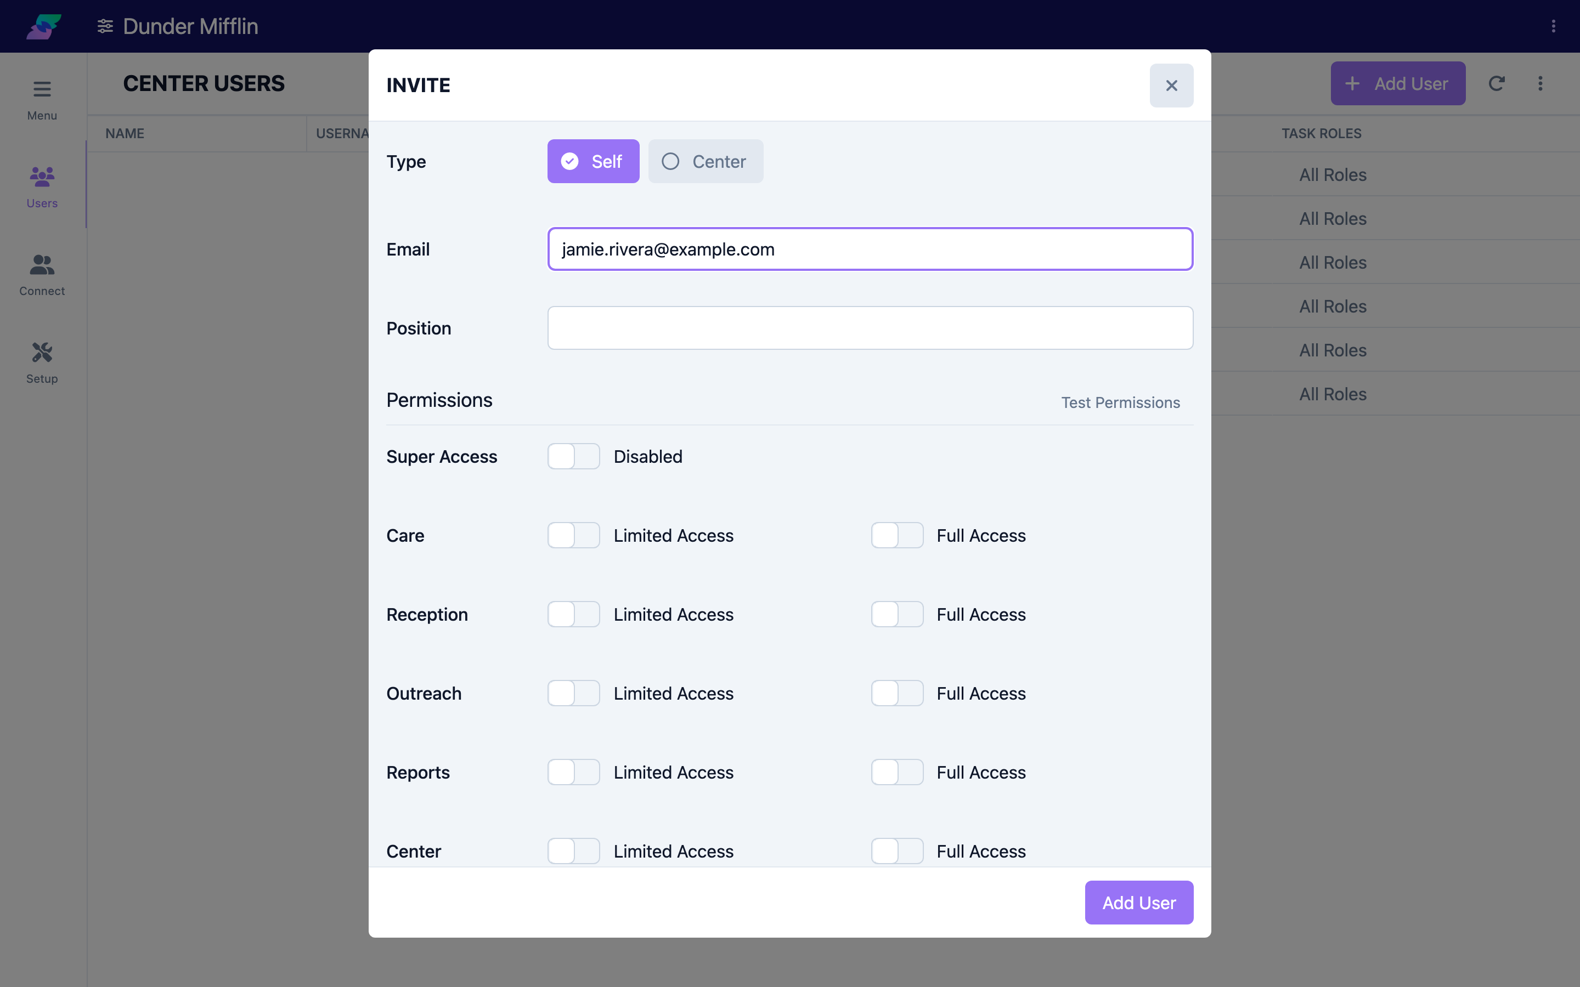Select the Center invite type
Image resolution: width=1580 pixels, height=987 pixels.
[x=705, y=161]
